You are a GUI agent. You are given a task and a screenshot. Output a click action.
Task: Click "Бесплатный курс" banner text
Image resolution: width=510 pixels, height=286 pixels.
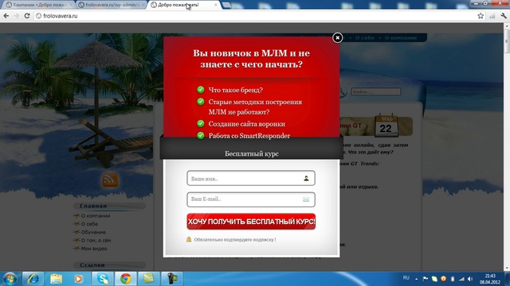pos(252,153)
